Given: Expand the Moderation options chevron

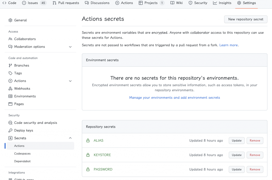Looking at the screenshot, I should (x=70, y=47).
